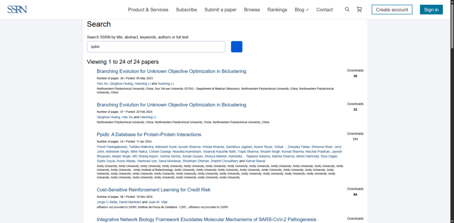View author Qinghua Huang in the 05 May 2023 paper
The width and height of the screenshot is (454, 223).
coord(121,84)
